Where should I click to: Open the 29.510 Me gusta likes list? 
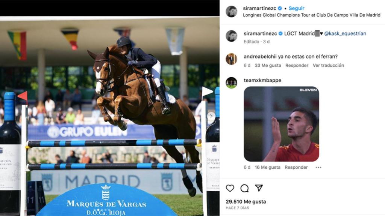(x=246, y=201)
